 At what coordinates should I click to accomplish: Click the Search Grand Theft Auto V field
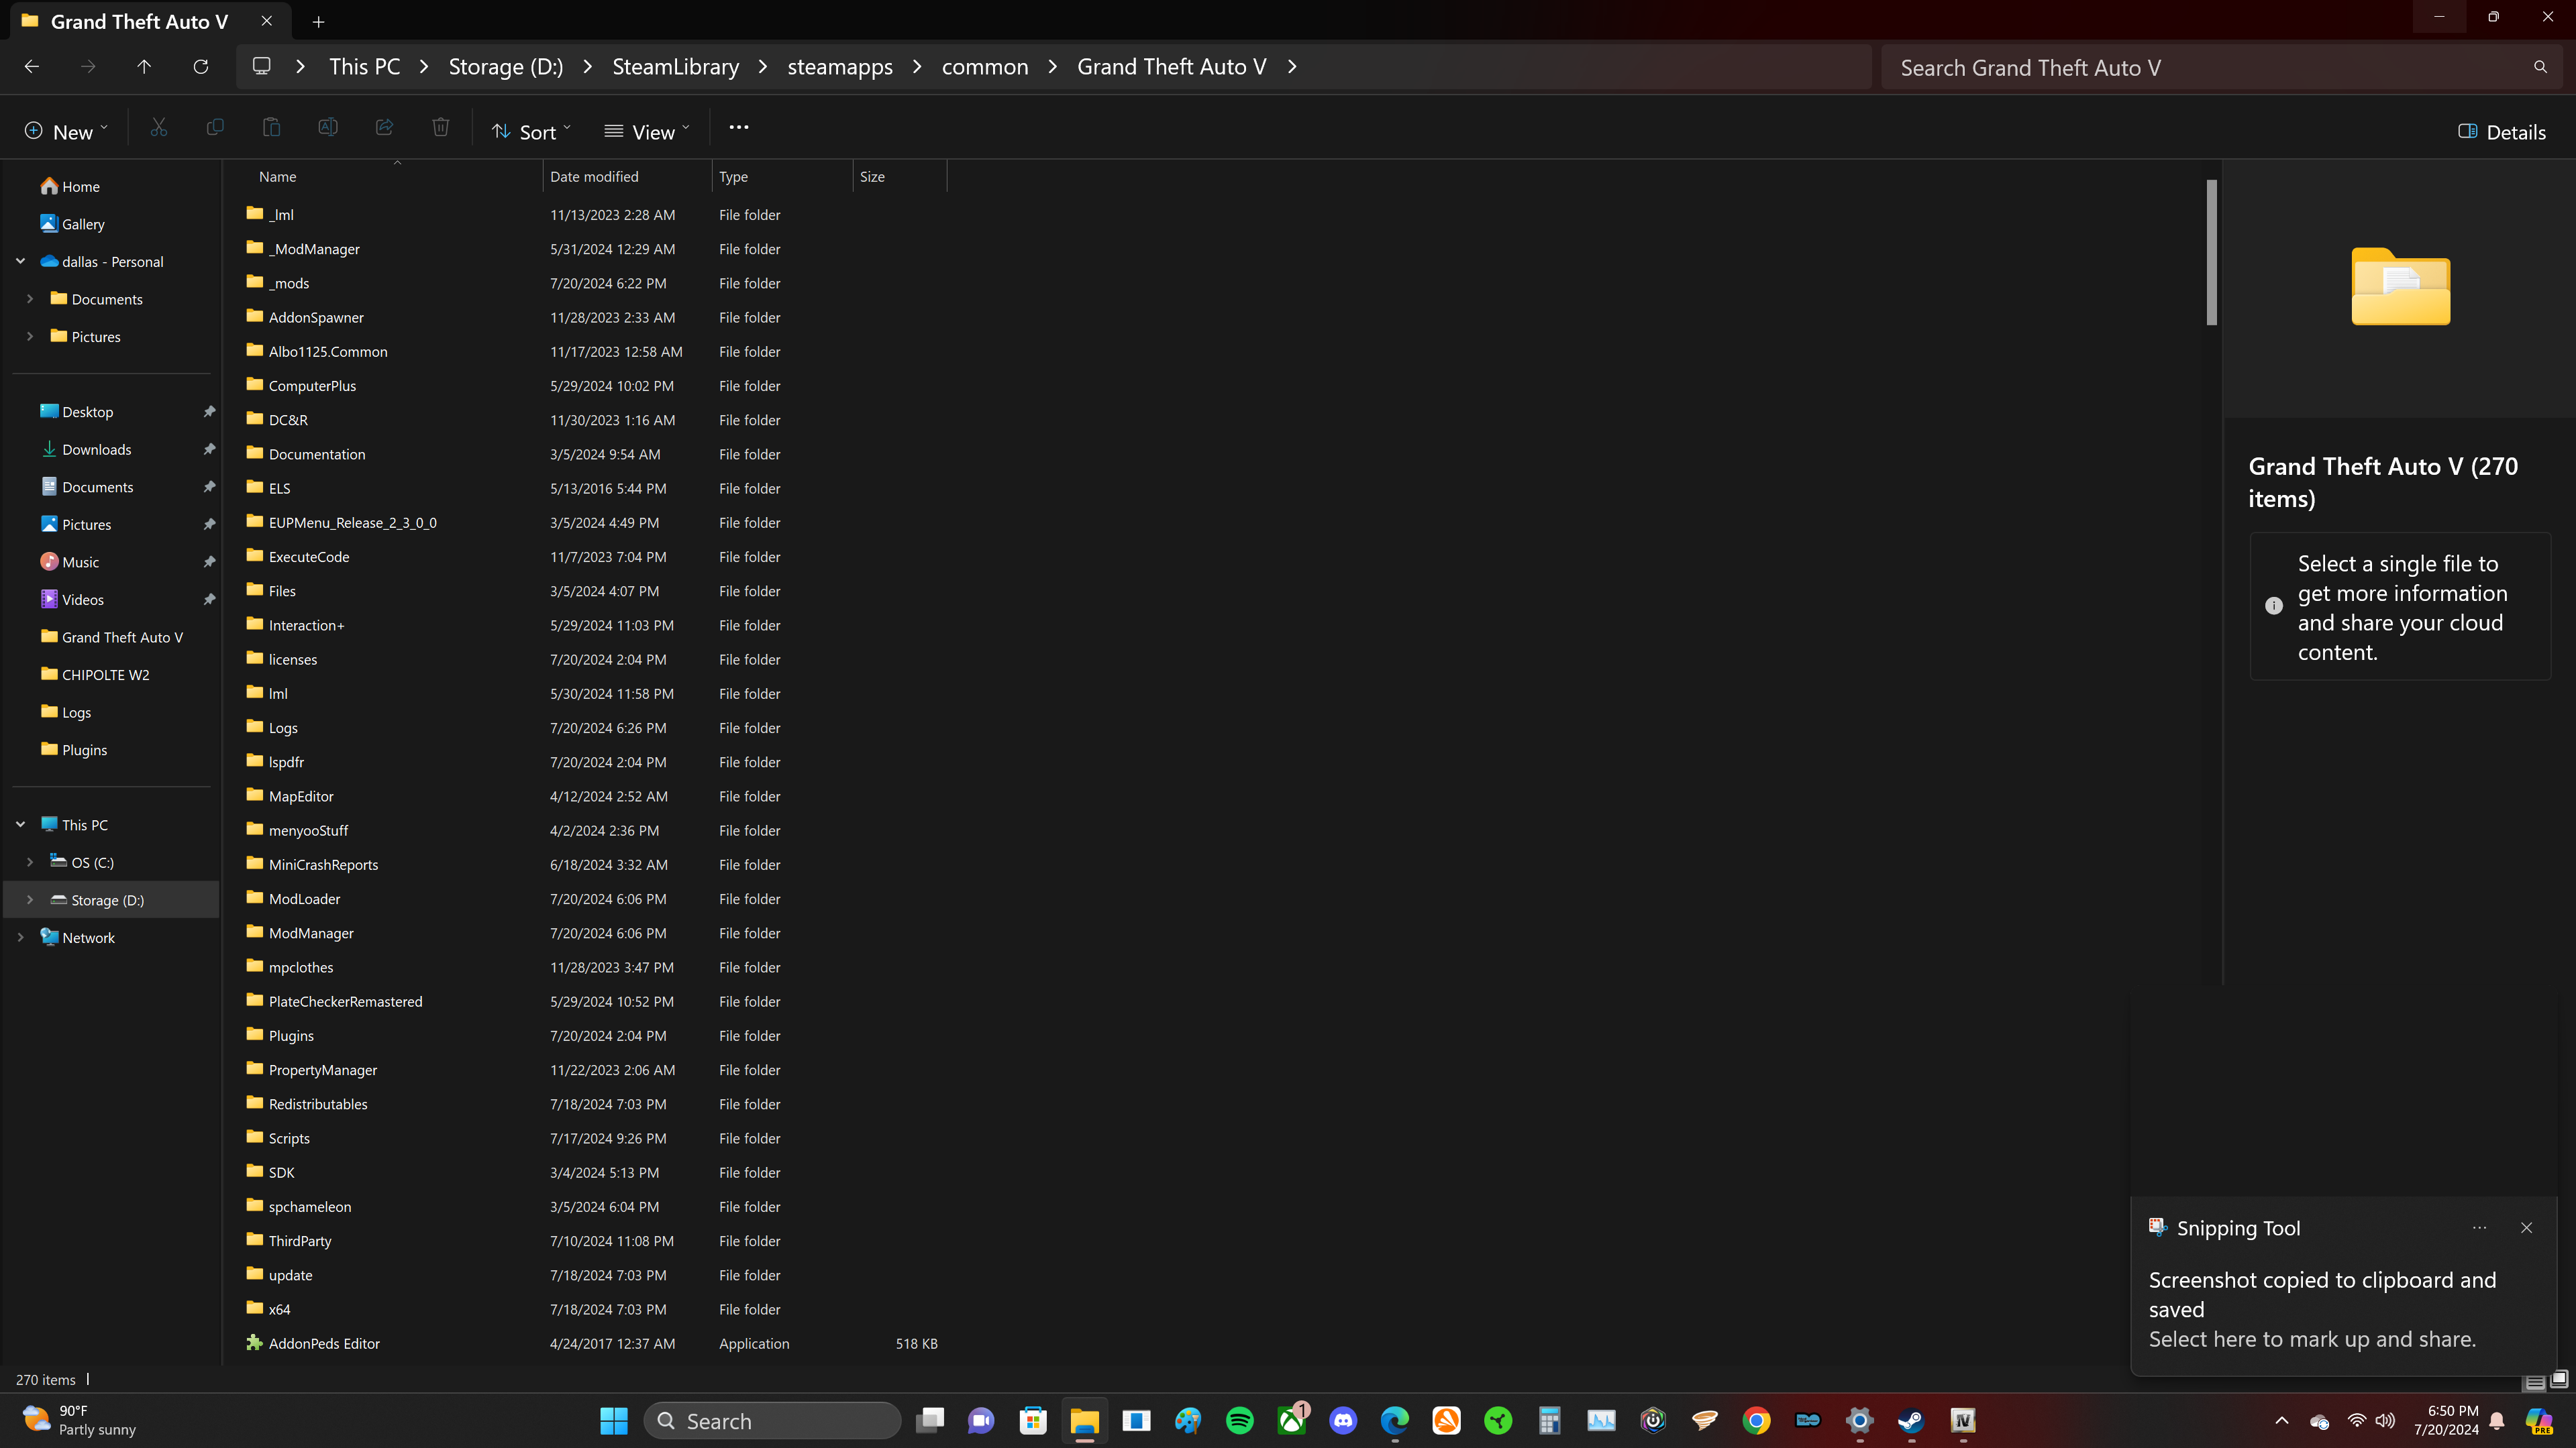pos(2200,68)
